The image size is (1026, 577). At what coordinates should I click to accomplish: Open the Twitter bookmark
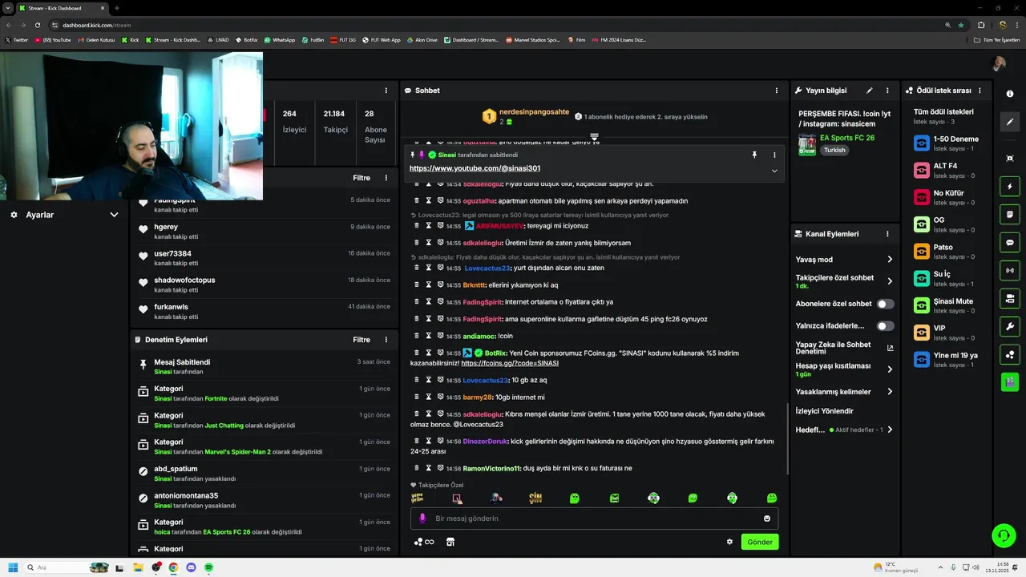coord(17,39)
